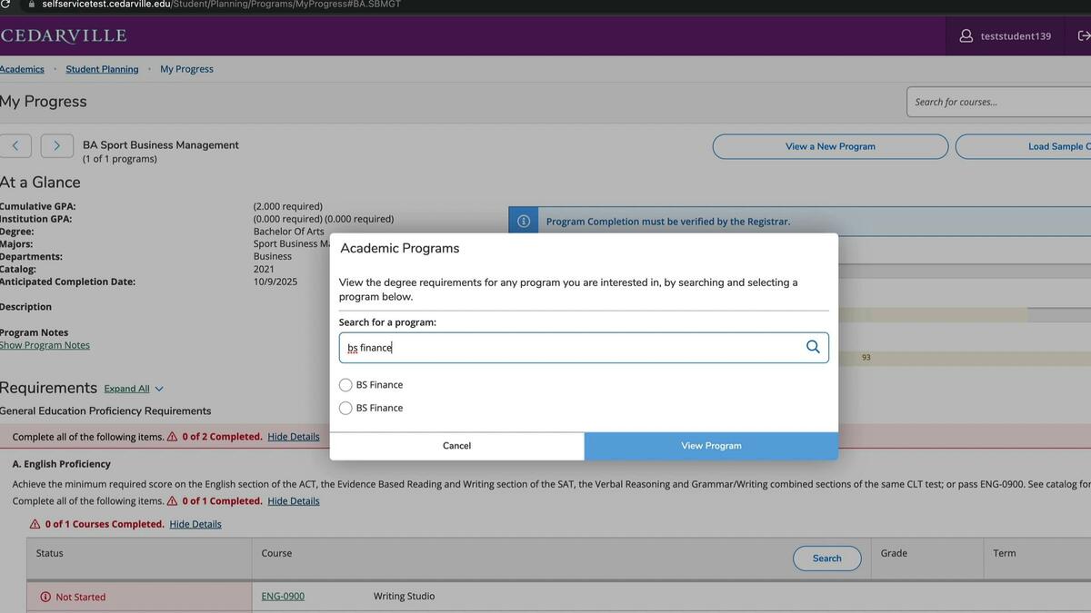Open the ENG-0900 course link
The width and height of the screenshot is (1091, 613).
tap(283, 597)
